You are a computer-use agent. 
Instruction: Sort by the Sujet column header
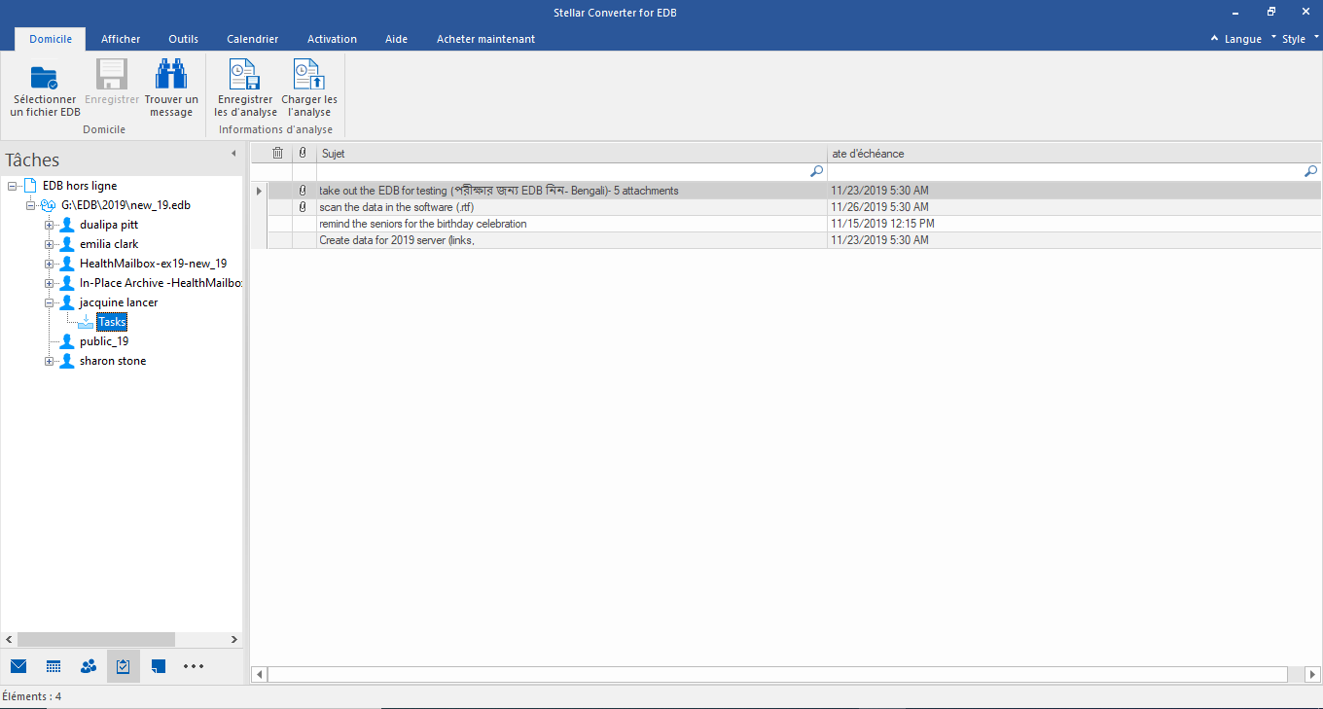572,154
